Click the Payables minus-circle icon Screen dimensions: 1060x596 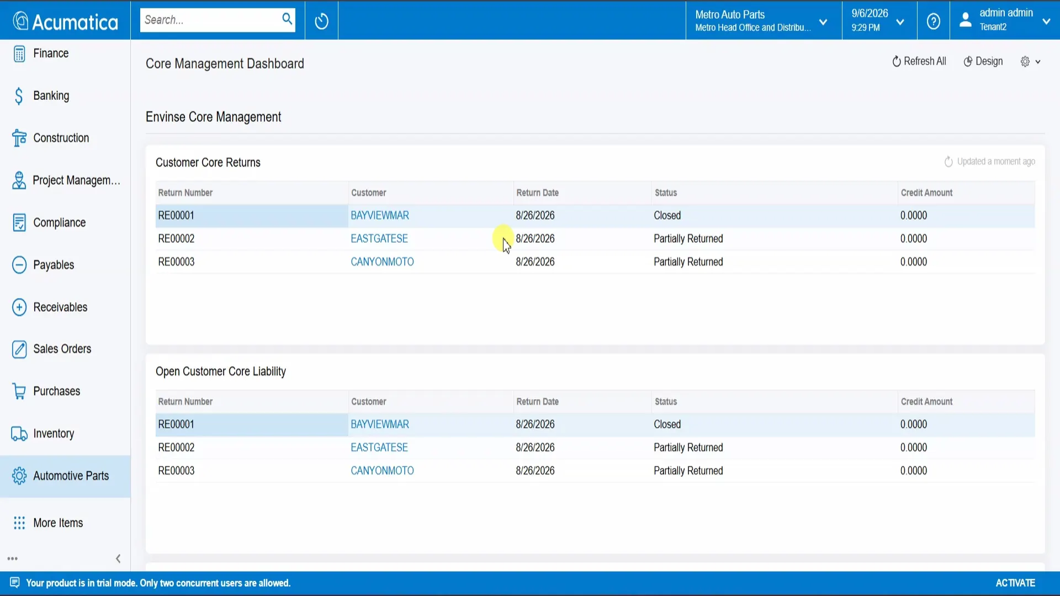(x=19, y=265)
